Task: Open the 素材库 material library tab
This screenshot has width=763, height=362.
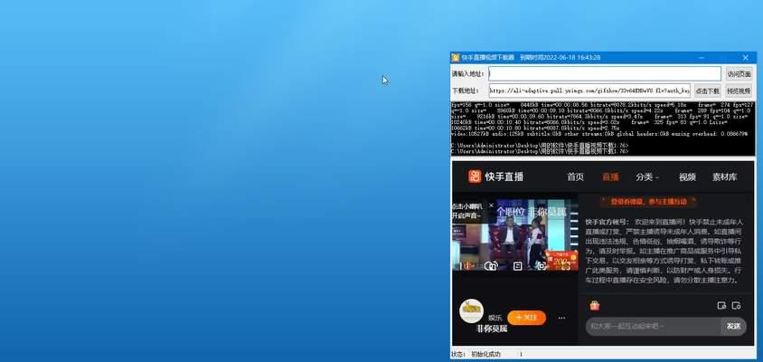Action: pos(724,176)
